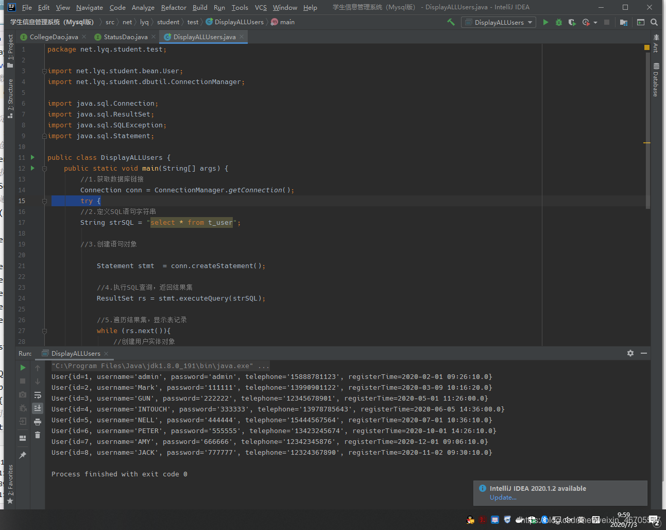
Task: Open the VCS menu
Action: (261, 7)
